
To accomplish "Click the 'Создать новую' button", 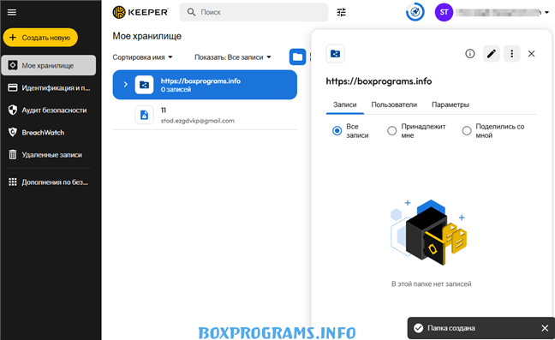I will click(40, 38).
